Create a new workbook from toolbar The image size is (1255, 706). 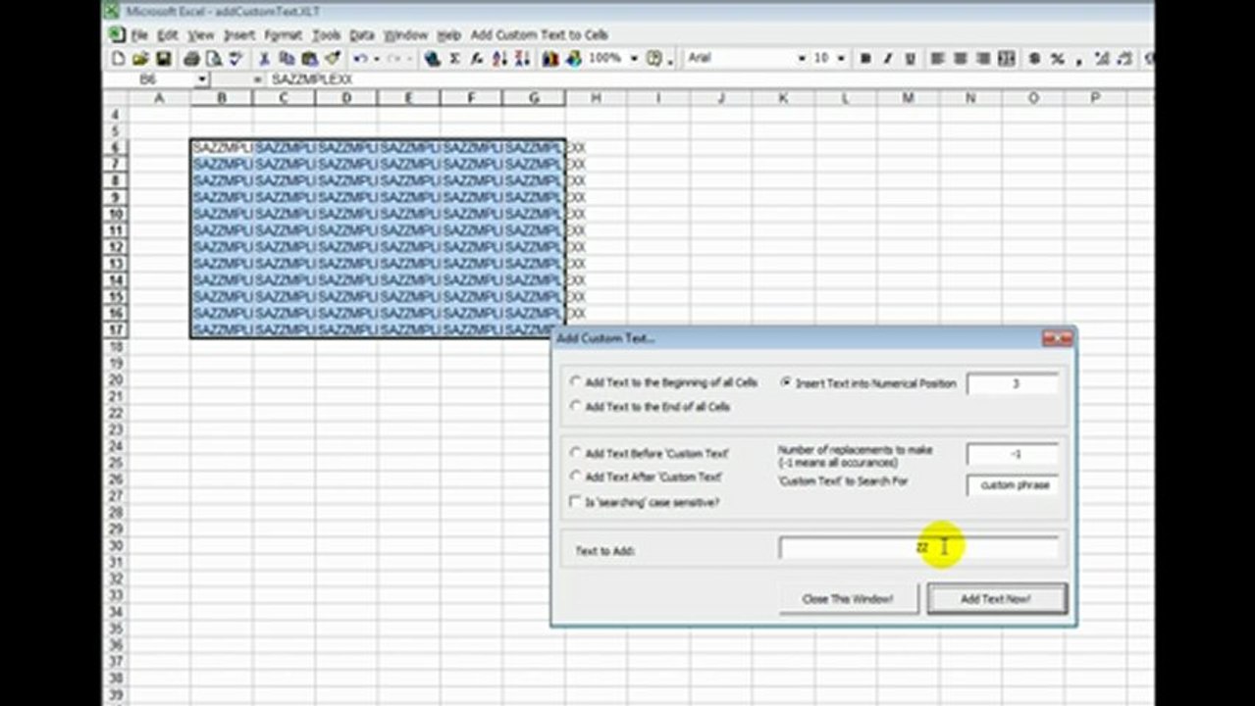coord(119,59)
